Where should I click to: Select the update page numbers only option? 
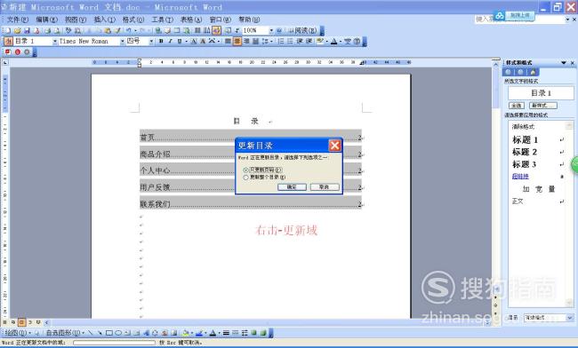point(262,170)
